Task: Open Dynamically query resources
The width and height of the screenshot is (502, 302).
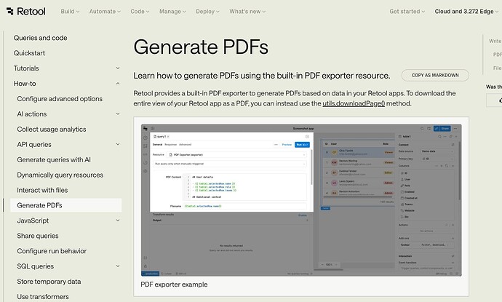Action: tap(60, 175)
